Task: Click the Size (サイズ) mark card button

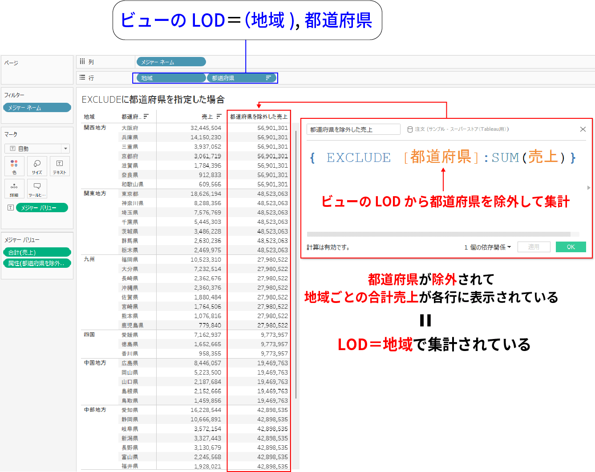Action: coord(37,166)
